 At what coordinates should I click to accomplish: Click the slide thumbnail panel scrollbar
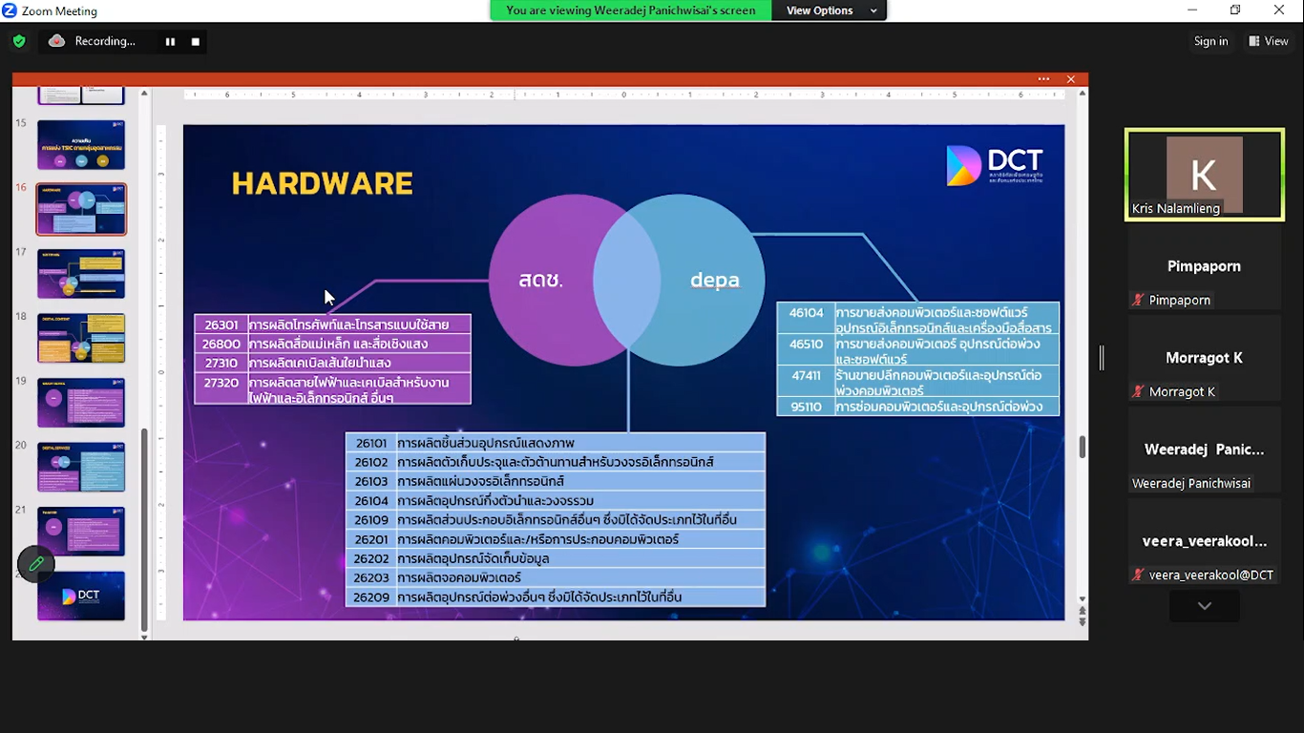pos(145,530)
